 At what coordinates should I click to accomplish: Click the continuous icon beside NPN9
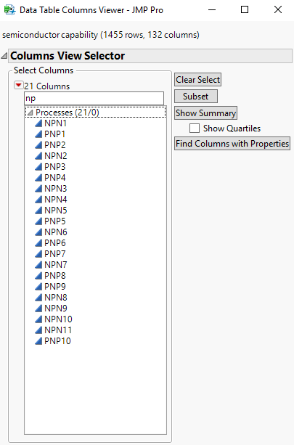click(x=38, y=309)
